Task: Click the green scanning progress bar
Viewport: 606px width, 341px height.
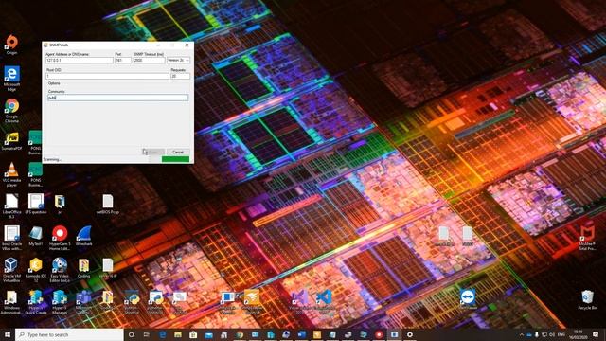Action: [175, 159]
